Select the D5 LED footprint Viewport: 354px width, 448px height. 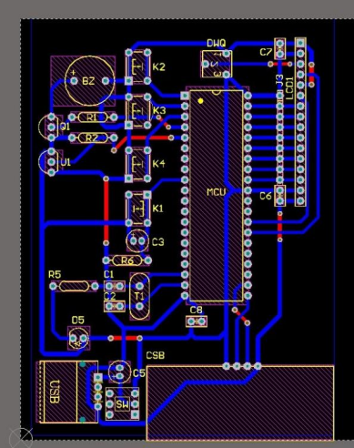78,338
